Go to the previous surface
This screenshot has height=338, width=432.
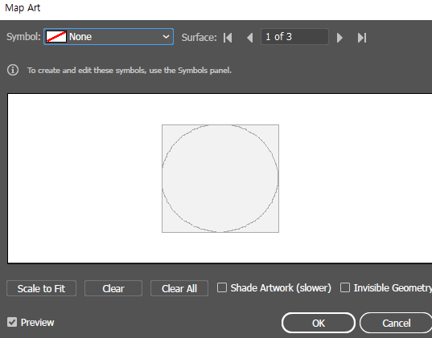click(x=250, y=38)
